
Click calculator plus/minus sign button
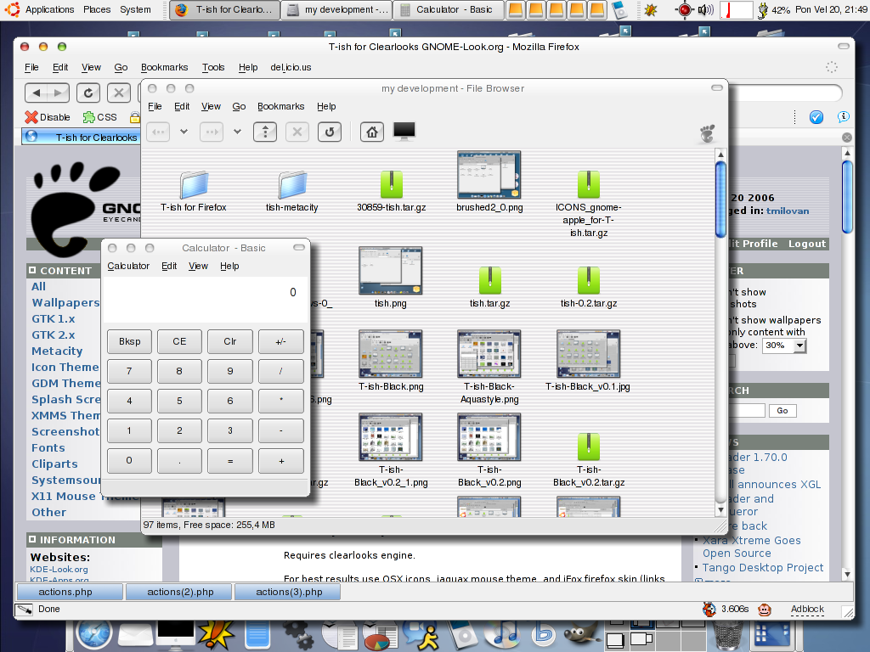tap(280, 341)
